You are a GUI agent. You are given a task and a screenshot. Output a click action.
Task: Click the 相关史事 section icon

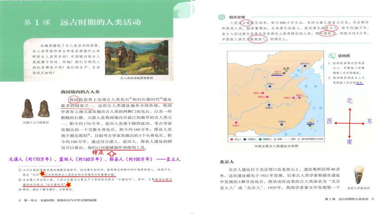click(x=222, y=17)
